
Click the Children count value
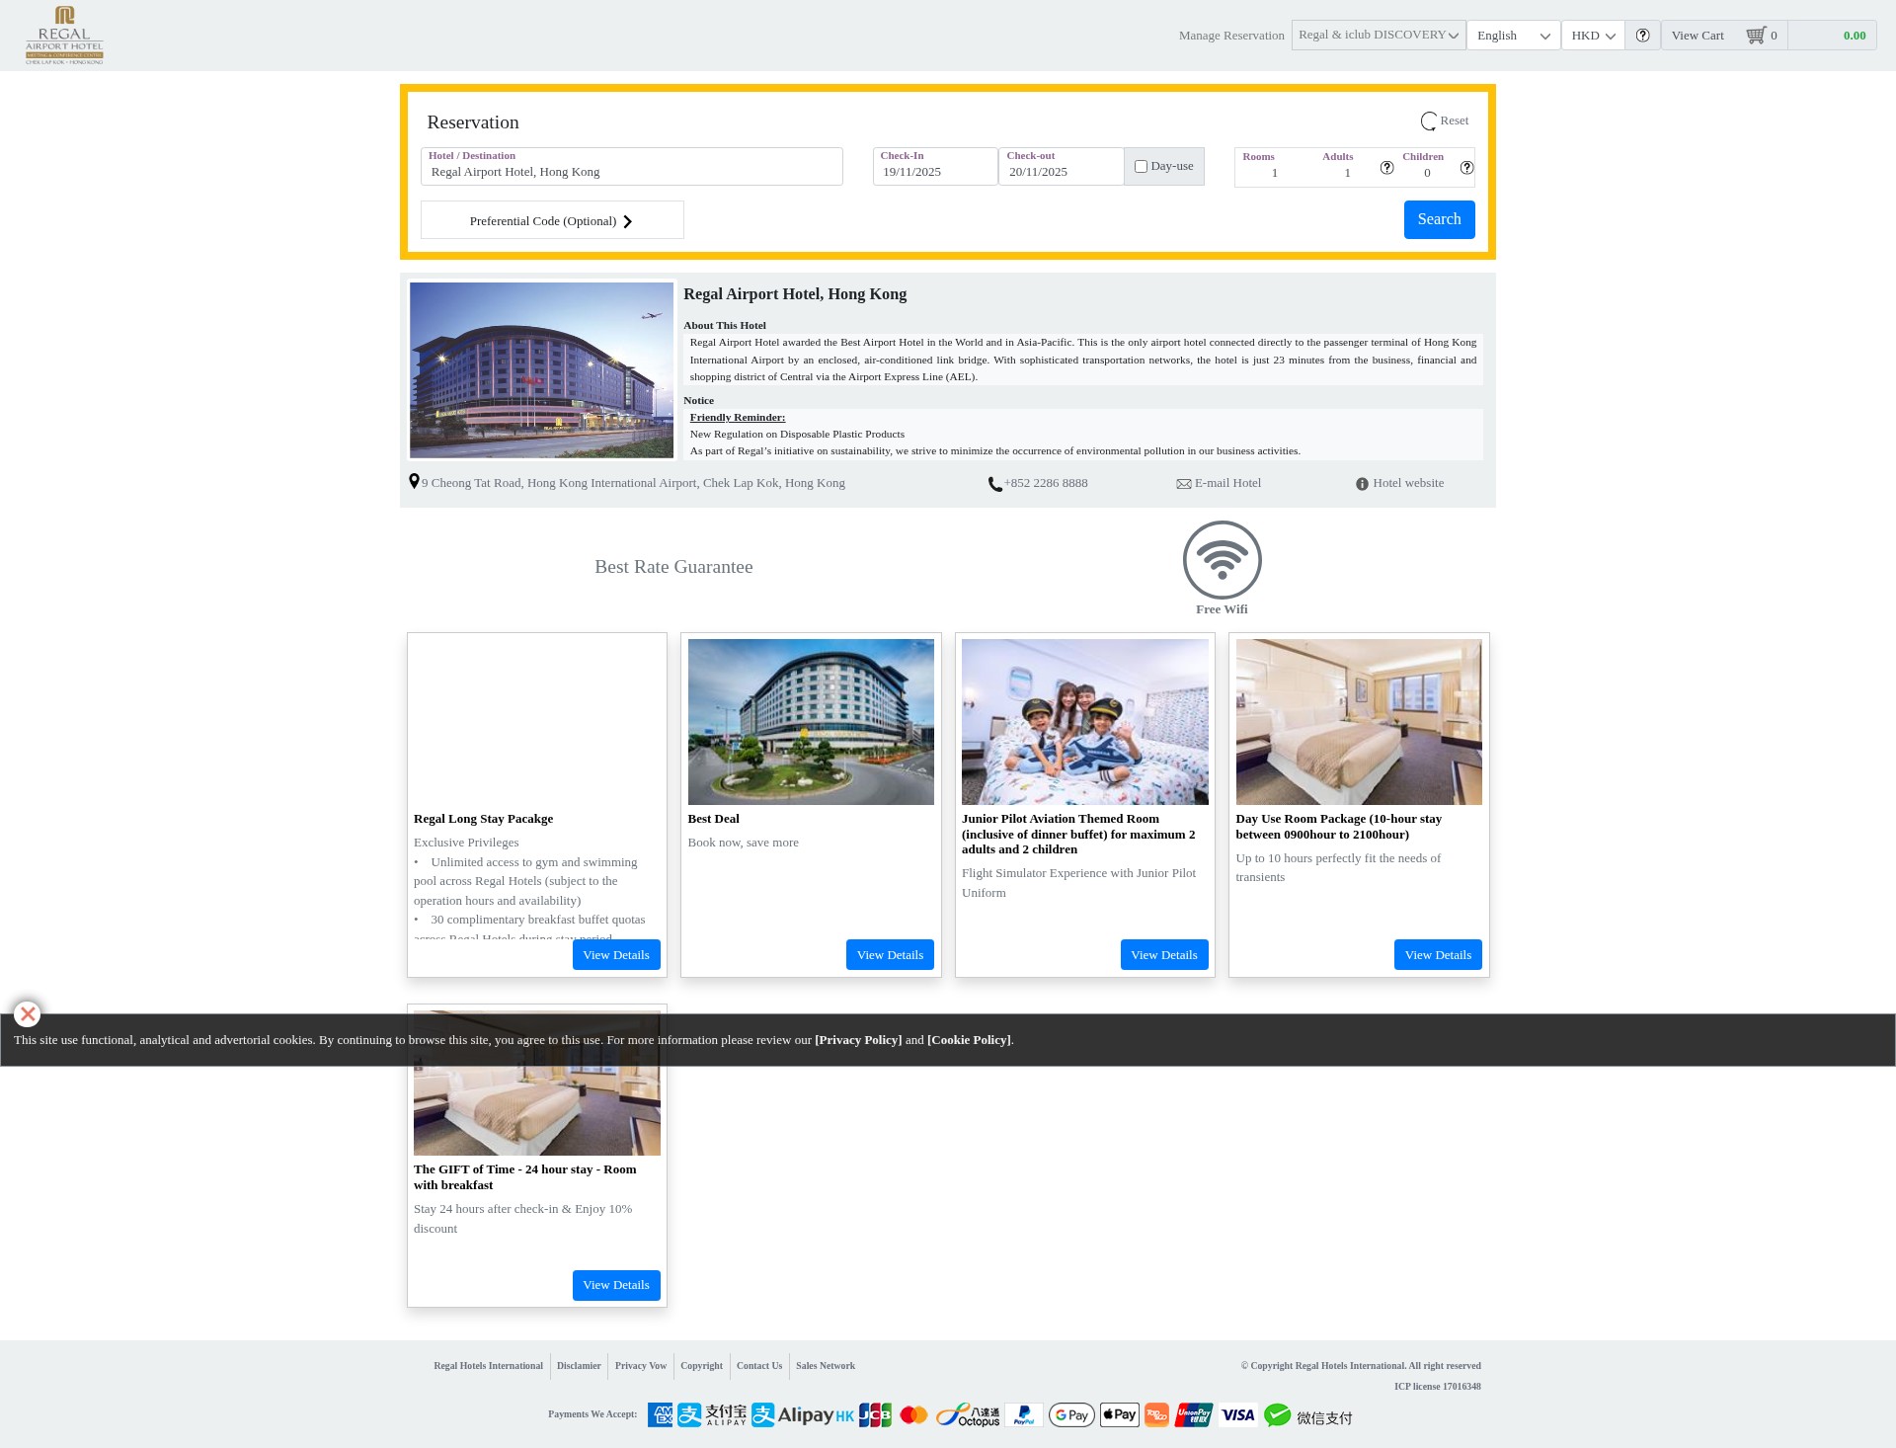1427,173
